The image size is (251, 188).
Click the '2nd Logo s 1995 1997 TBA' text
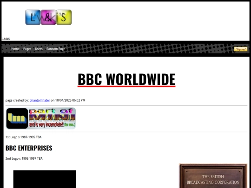pyautogui.click(x=24, y=158)
